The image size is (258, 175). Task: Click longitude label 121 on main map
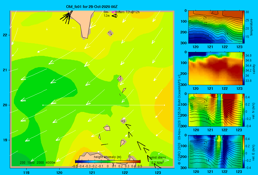tap(92, 172)
